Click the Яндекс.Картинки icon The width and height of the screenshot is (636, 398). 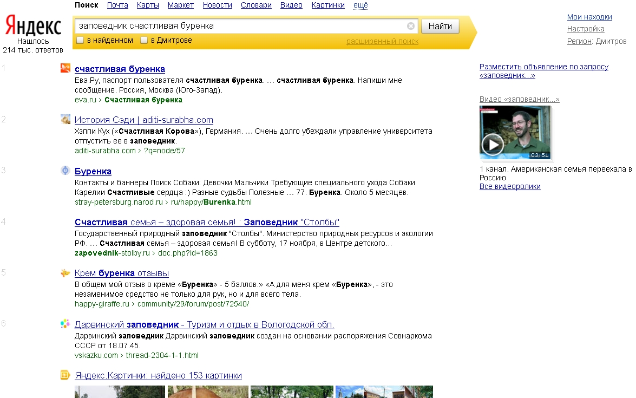pyautogui.click(x=65, y=375)
